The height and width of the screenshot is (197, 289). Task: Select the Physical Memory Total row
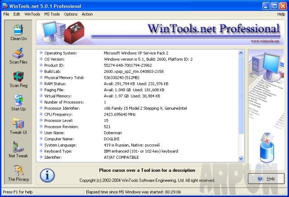click(137, 78)
